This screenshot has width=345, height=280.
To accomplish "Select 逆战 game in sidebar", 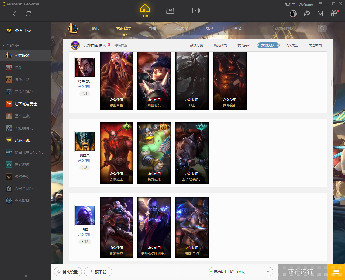I will 26,68.
